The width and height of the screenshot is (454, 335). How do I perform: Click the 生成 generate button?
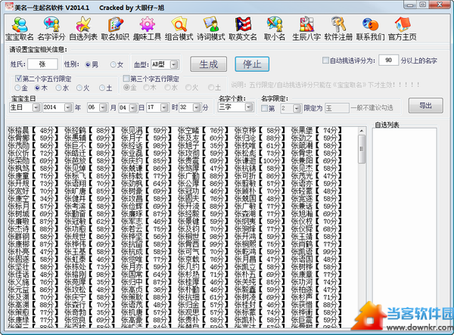point(209,64)
